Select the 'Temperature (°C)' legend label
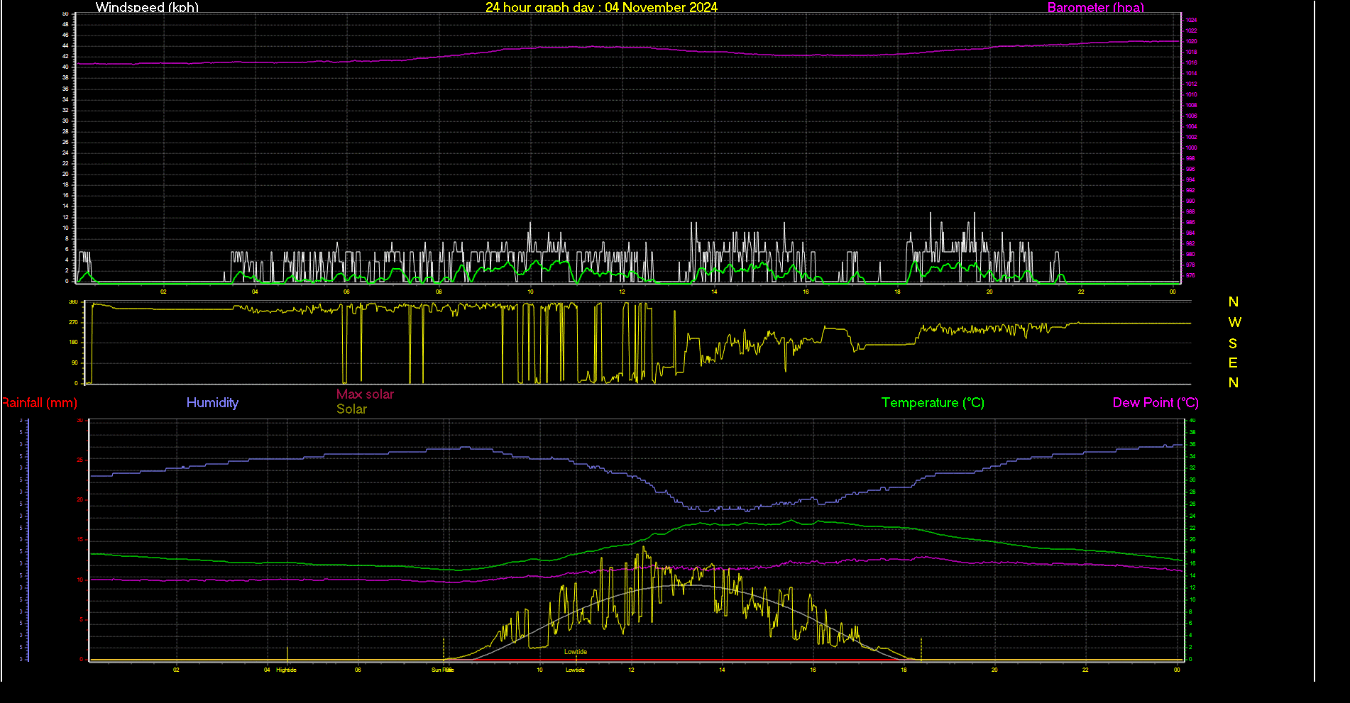 point(933,403)
